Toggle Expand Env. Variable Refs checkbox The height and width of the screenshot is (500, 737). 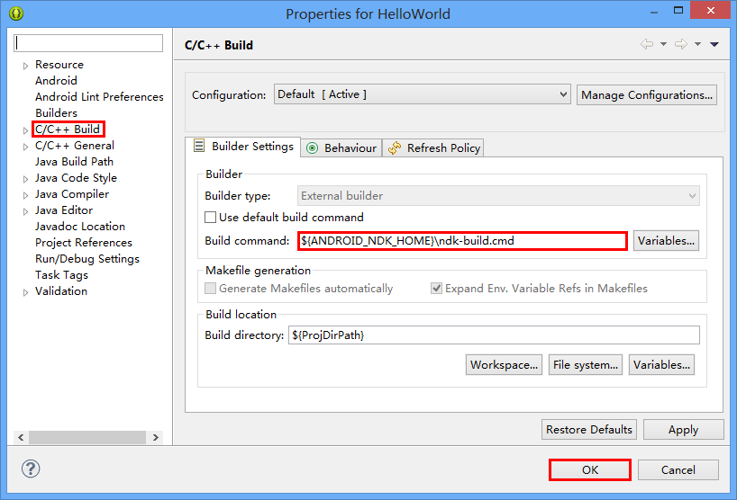click(437, 288)
